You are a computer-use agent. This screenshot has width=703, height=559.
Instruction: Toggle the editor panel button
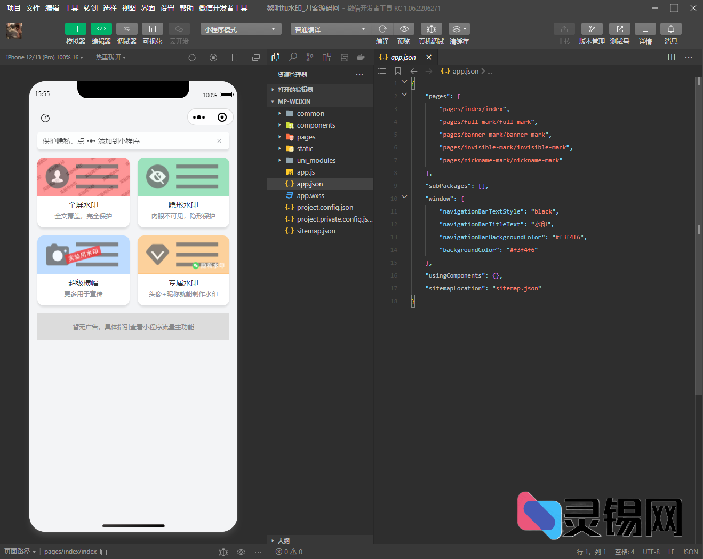click(101, 29)
